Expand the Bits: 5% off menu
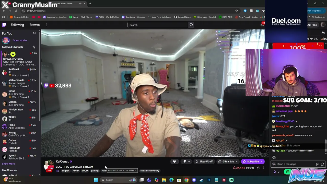 (x=204, y=162)
